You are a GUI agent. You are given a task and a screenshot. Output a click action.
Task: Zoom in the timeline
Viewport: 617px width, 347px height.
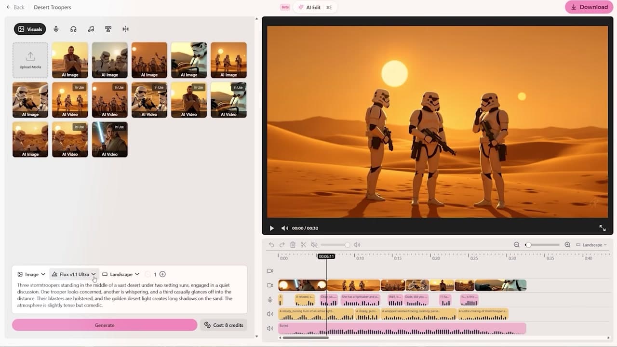(x=567, y=245)
